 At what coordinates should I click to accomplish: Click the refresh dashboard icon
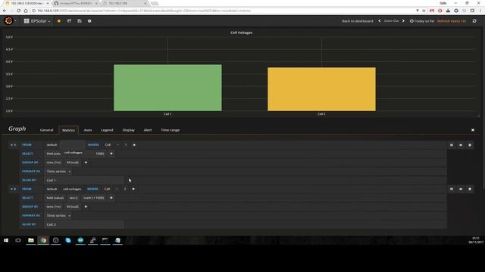point(474,21)
